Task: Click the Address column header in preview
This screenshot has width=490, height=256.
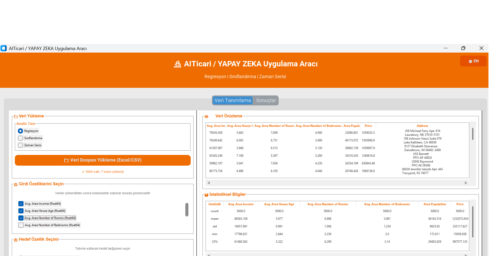Action: 422,126
